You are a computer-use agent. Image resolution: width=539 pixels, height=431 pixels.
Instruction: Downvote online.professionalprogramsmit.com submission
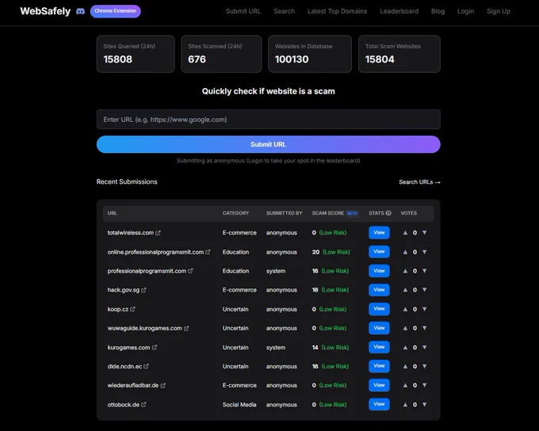coord(425,252)
